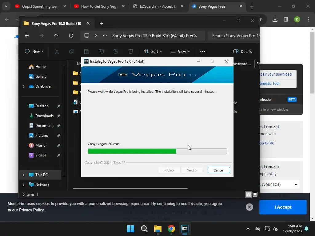Expand the breadcrumb chevron in address bar
The height and width of the screenshot is (236, 315).
(96, 36)
